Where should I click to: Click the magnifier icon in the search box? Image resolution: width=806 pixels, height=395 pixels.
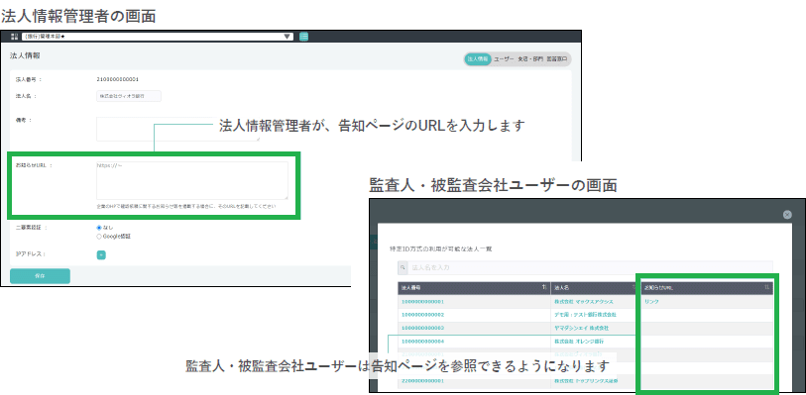click(403, 267)
